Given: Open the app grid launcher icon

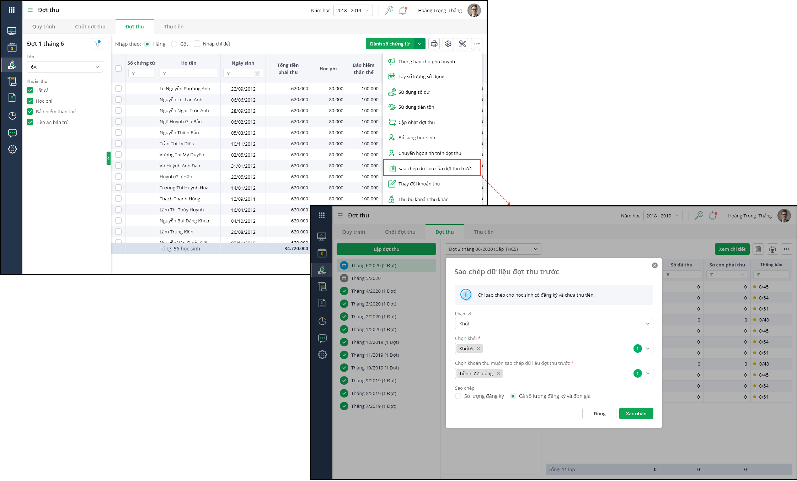Looking at the screenshot, I should 12,10.
